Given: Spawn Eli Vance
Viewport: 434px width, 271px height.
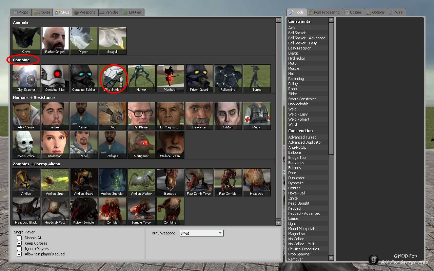Looking at the screenshot, I should pyautogui.click(x=199, y=116).
